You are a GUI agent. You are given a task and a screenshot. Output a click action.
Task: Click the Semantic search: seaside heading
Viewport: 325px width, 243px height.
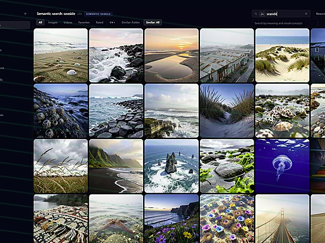coord(56,13)
